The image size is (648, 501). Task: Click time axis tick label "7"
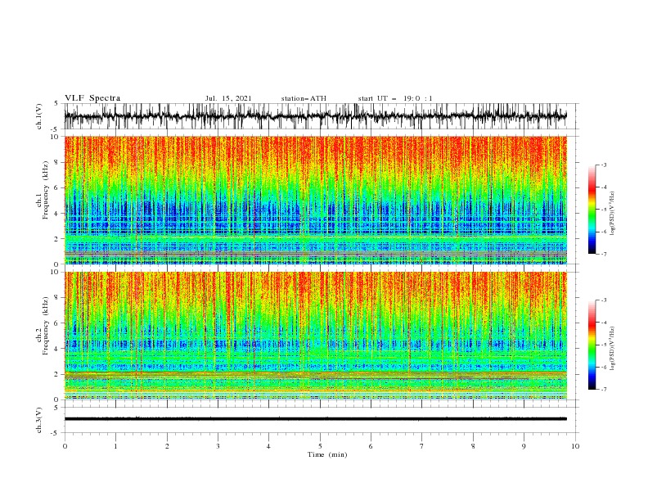click(422, 446)
